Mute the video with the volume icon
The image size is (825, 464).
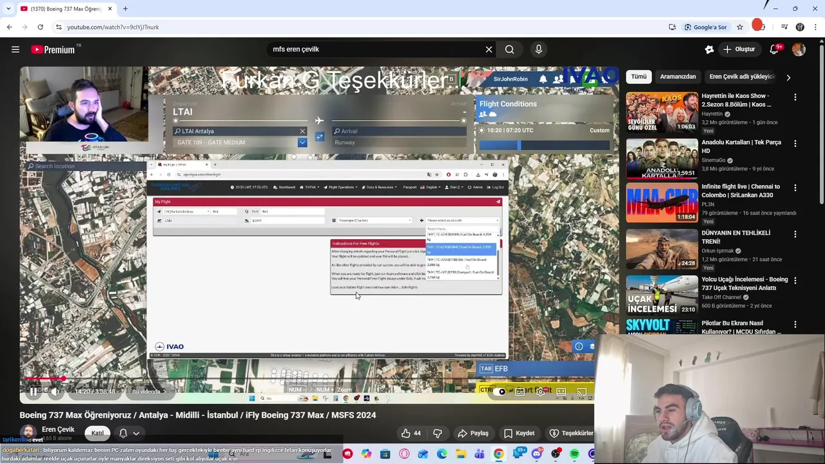(x=55, y=391)
